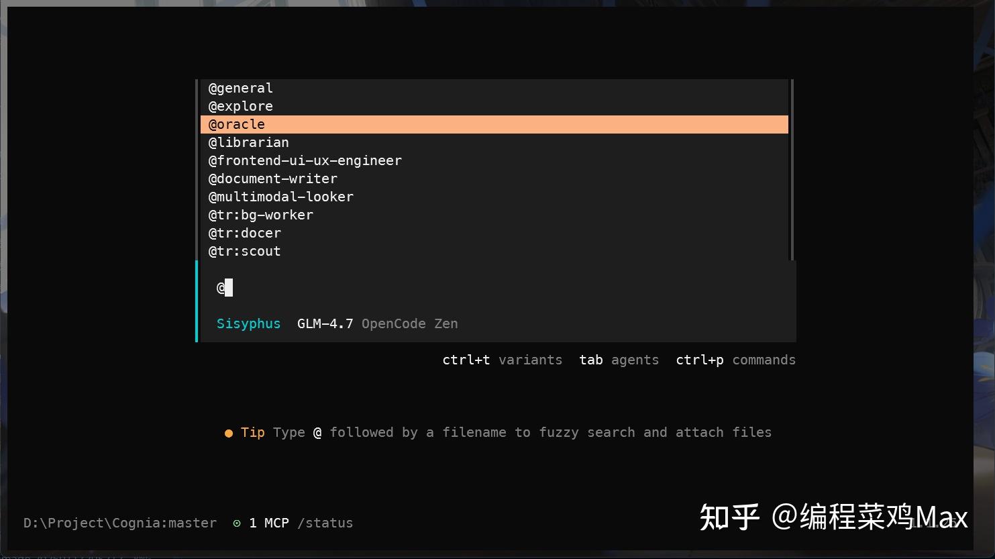The width and height of the screenshot is (995, 559).
Task: Click the tab agents hint
Action: [619, 360]
